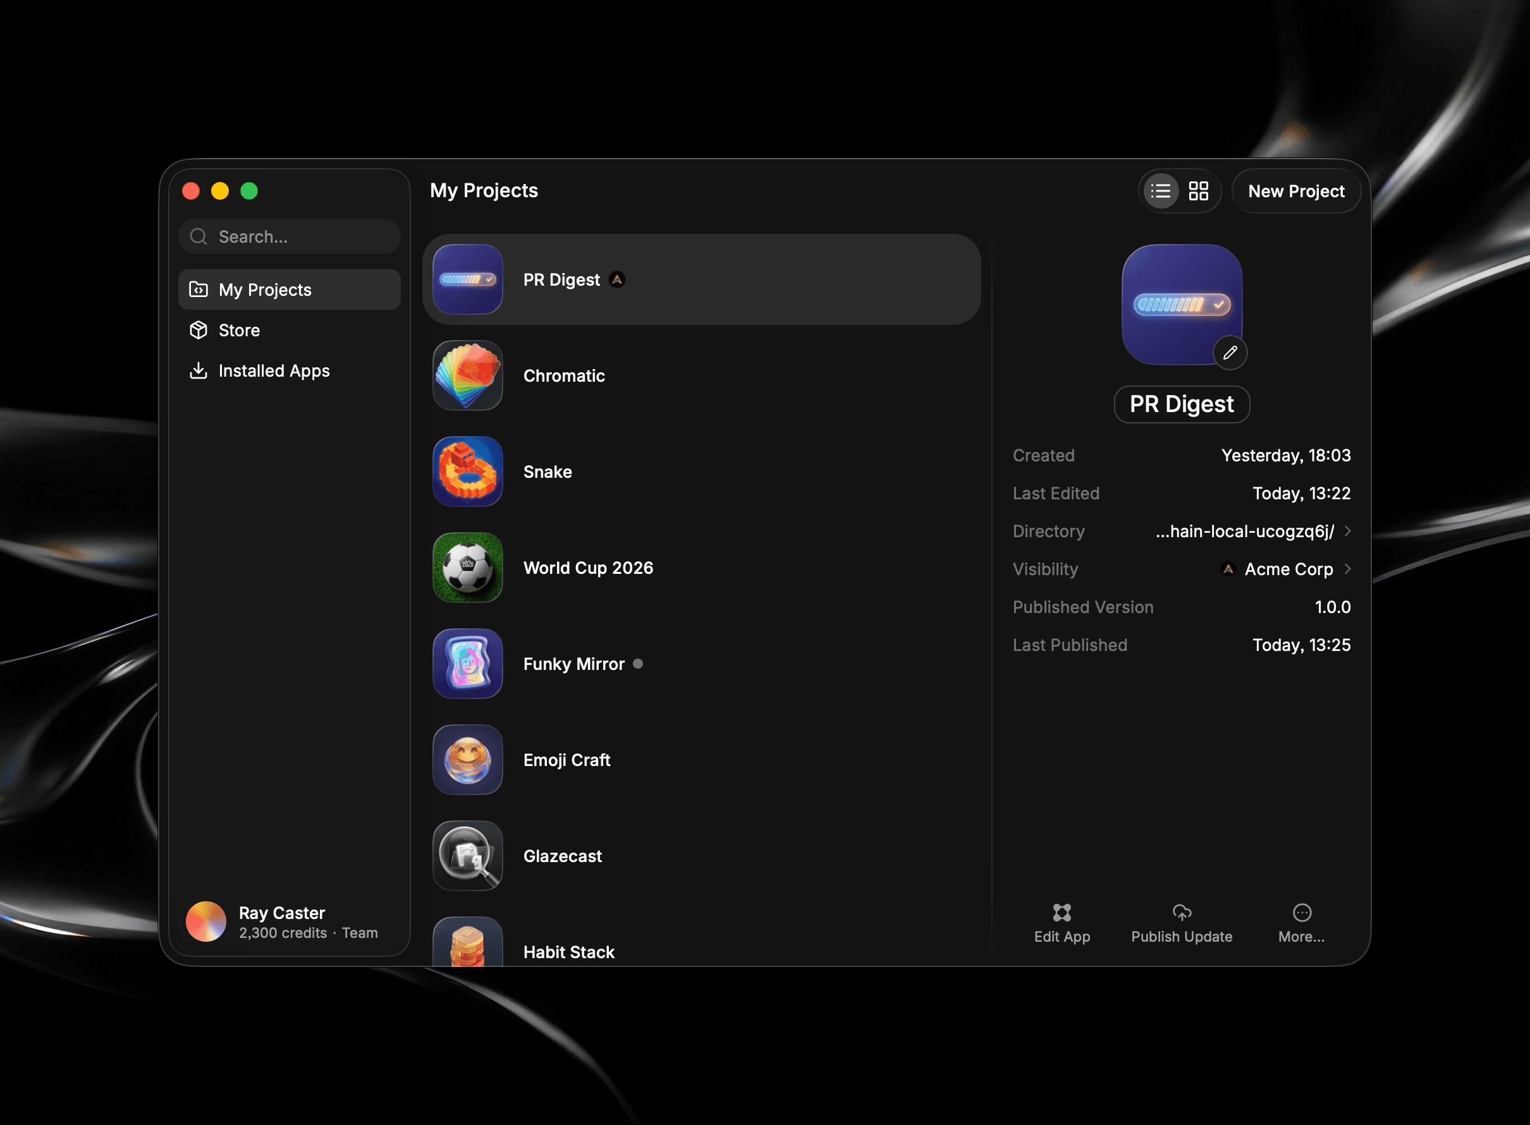Click the Chromatic app icon
This screenshot has width=1530, height=1125.
coord(467,375)
